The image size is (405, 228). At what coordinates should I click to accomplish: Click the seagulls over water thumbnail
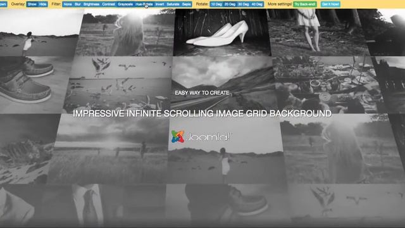118,85
